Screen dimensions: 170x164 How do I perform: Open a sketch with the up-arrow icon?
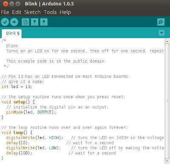tap(34, 22)
